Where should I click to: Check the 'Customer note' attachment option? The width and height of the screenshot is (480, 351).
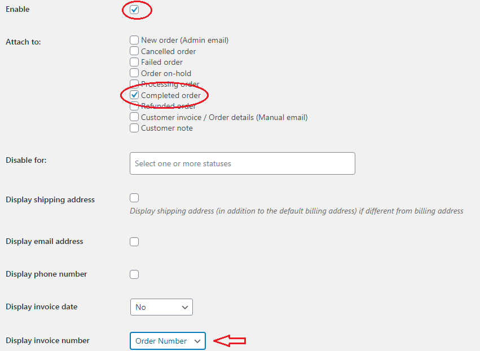134,128
